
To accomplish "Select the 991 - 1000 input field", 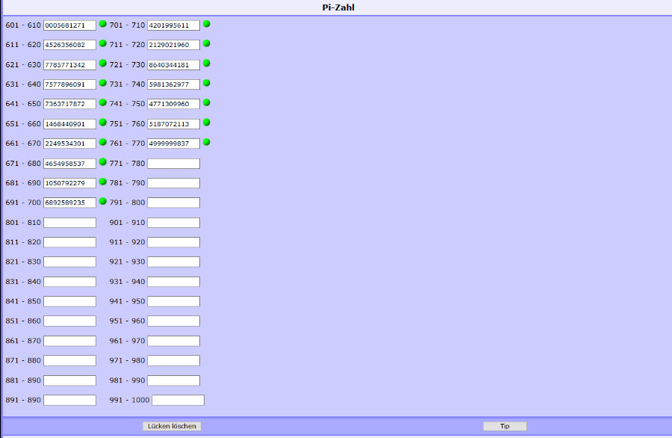I will [178, 400].
